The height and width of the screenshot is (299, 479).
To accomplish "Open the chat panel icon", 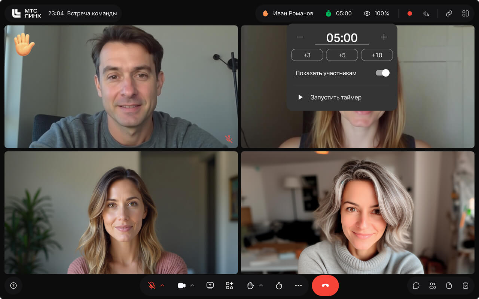I will pos(416,286).
